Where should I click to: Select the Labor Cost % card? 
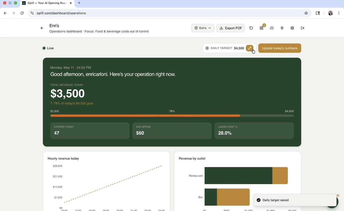pyautogui.click(x=254, y=131)
